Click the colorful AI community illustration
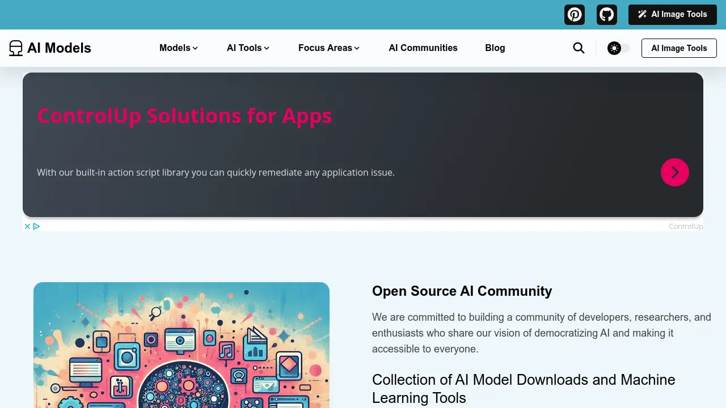Screen dimensions: 726x408 181,345
